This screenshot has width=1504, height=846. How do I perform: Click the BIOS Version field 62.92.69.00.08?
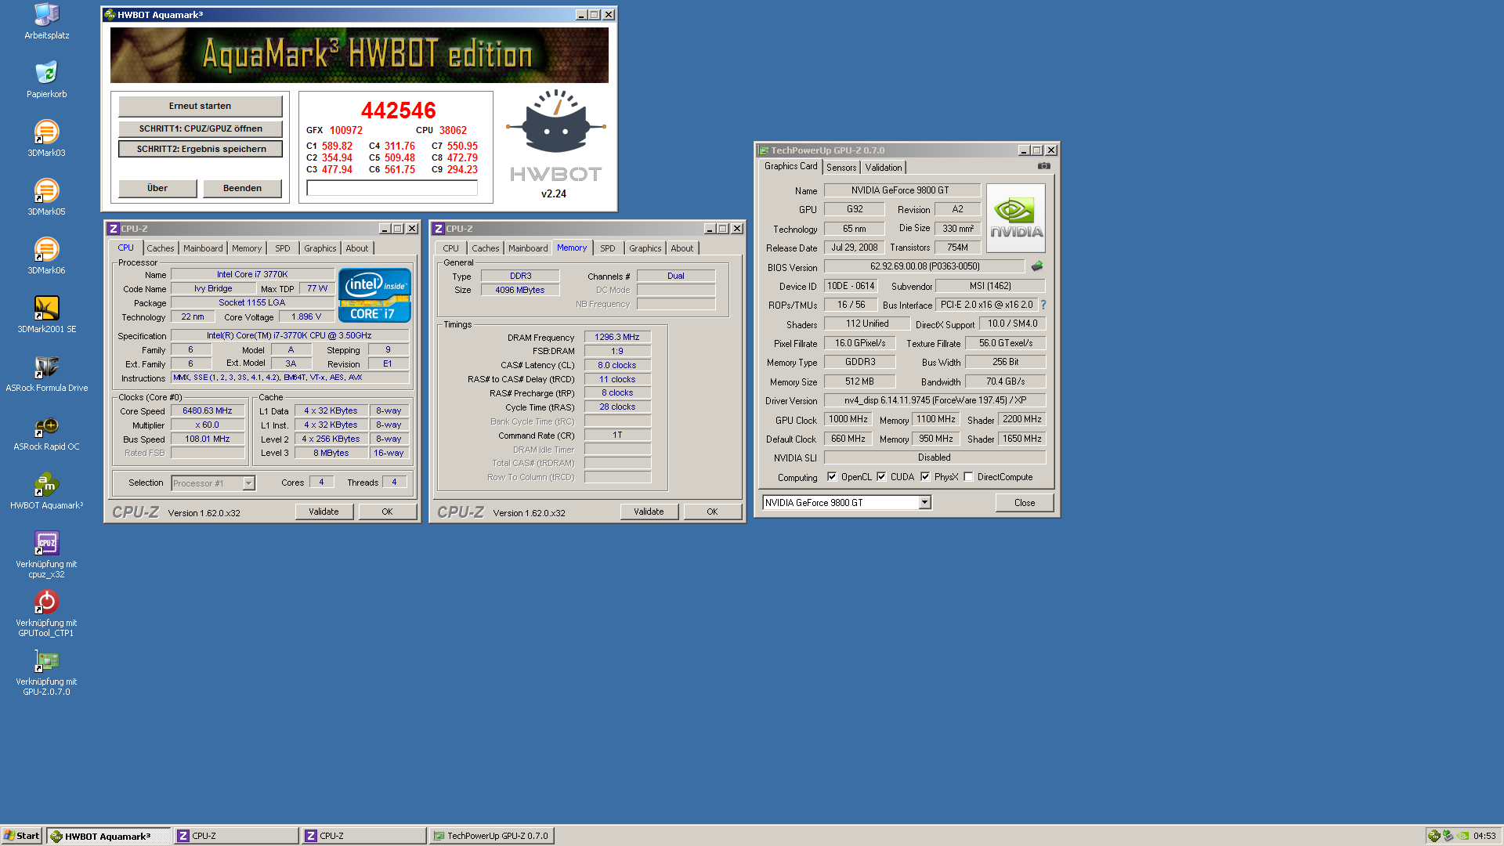pyautogui.click(x=924, y=266)
